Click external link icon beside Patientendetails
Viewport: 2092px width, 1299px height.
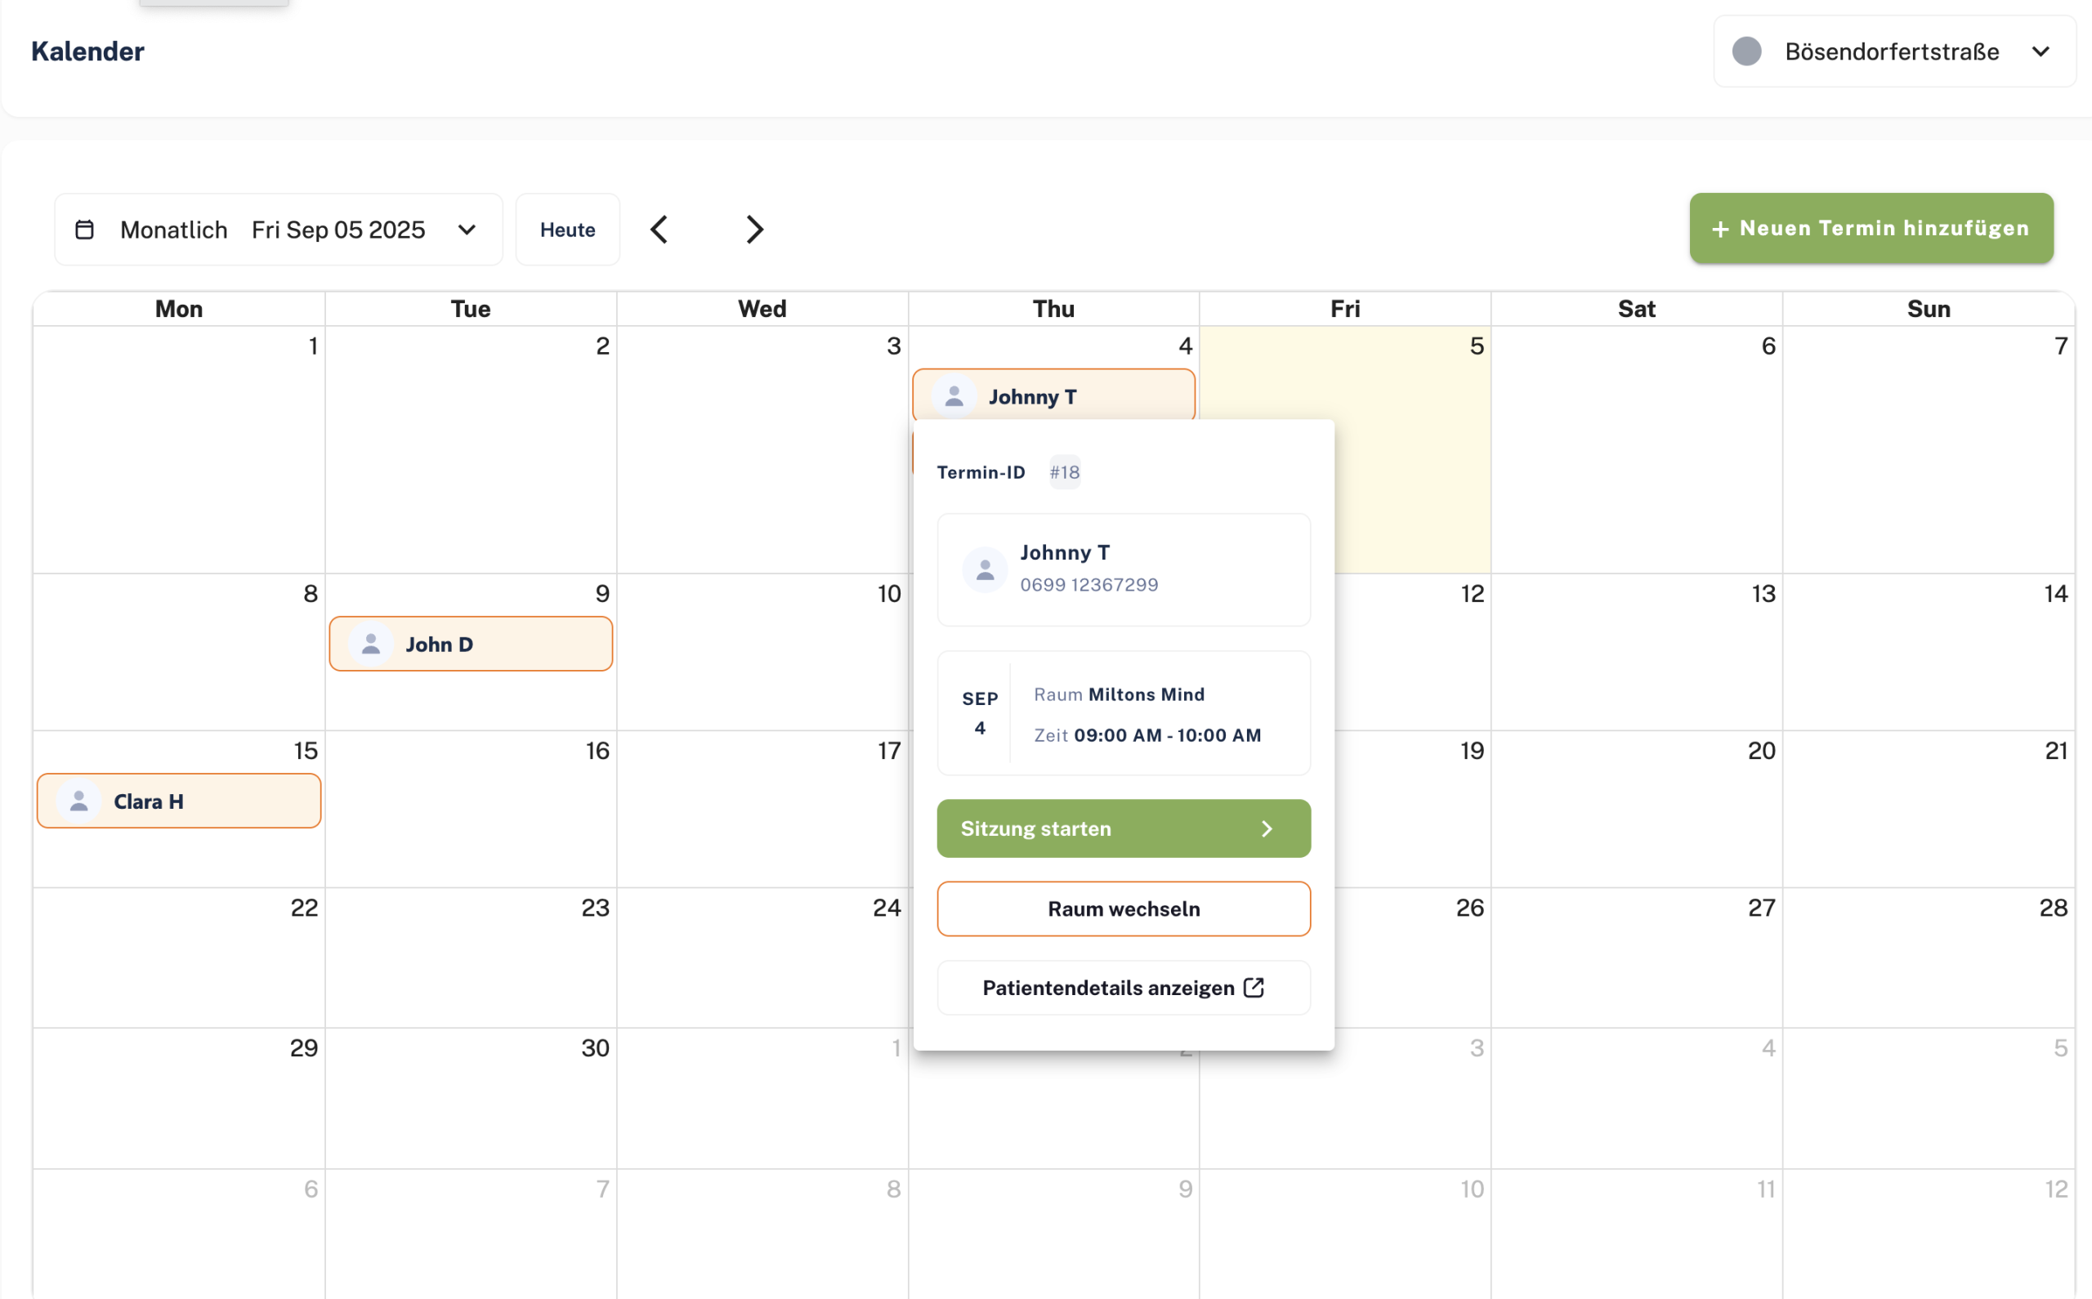1254,987
